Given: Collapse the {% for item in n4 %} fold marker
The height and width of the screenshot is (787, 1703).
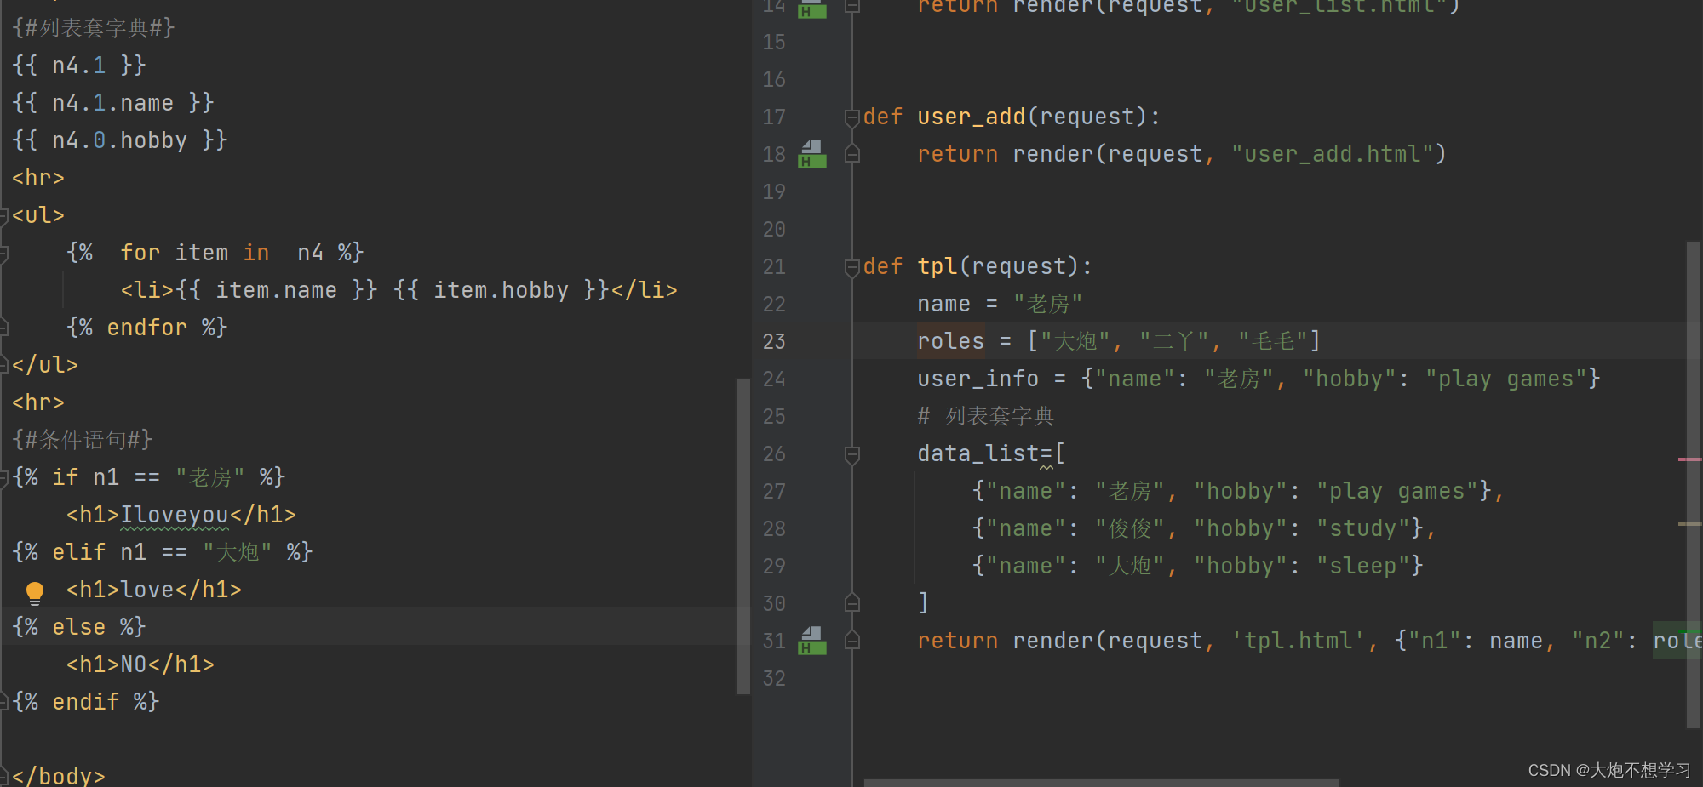Looking at the screenshot, I should [x=3, y=254].
